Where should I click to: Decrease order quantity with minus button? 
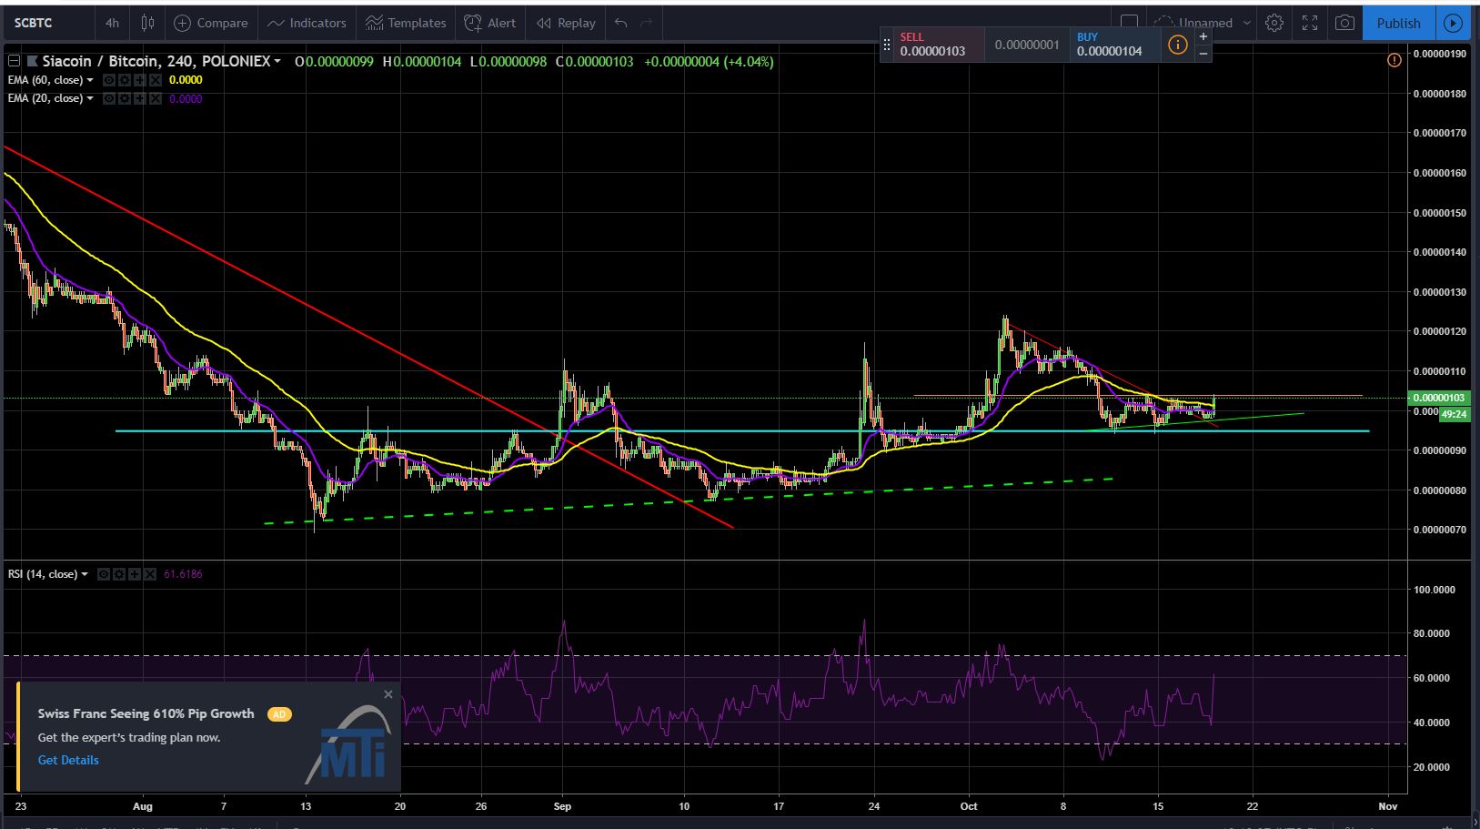click(1203, 53)
